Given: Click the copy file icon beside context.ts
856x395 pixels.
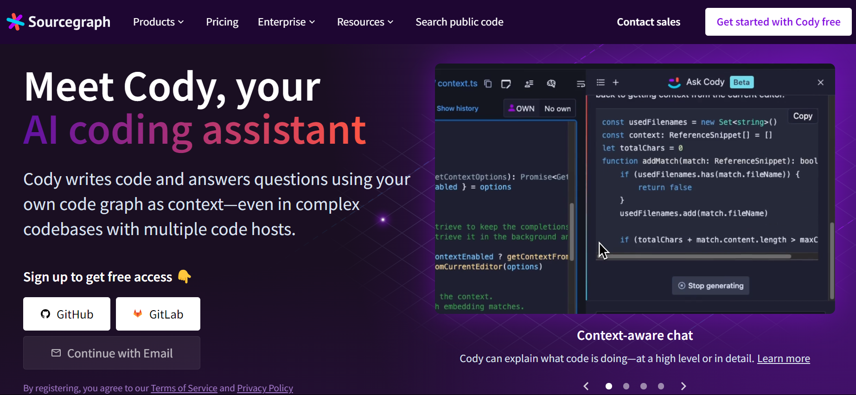Looking at the screenshot, I should (488, 83).
